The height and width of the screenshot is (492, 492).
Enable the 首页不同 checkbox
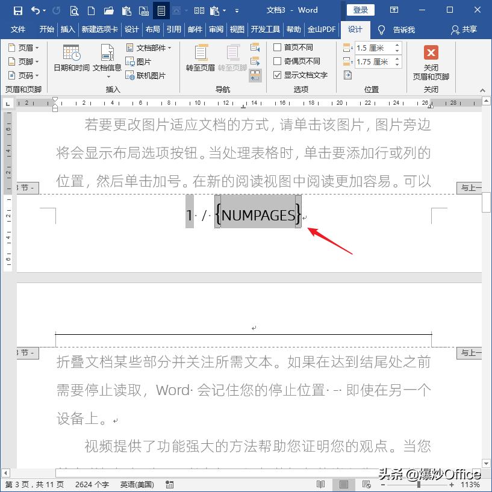pyautogui.click(x=277, y=47)
